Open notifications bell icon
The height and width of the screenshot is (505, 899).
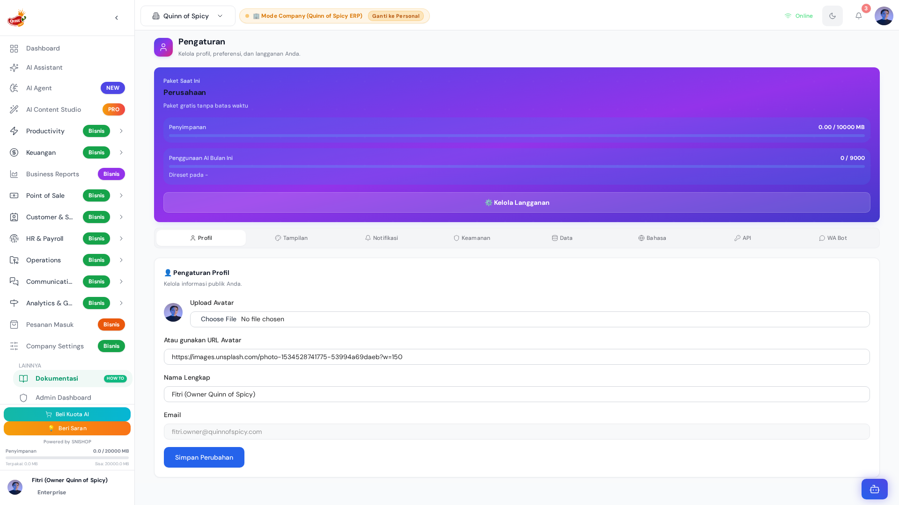(x=858, y=16)
